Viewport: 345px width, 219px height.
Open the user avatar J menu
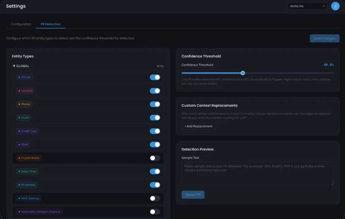[x=335, y=6]
